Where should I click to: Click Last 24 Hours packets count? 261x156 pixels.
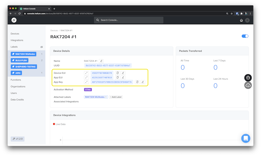[x=216, y=86]
